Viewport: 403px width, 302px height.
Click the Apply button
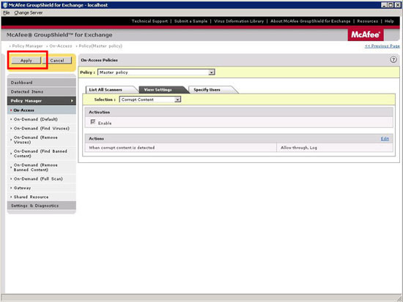coord(26,60)
